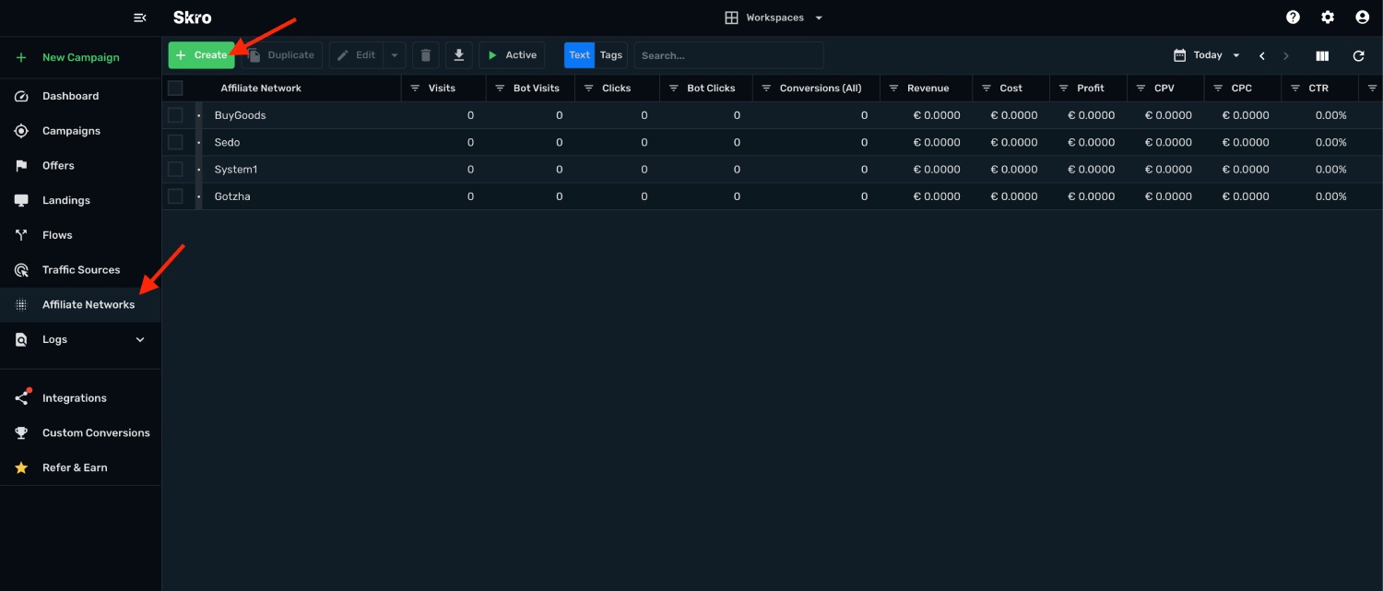This screenshot has width=1383, height=591.
Task: Go to Campaigns section
Action: point(80,131)
